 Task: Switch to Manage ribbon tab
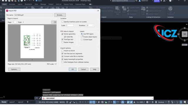coord(43,4)
